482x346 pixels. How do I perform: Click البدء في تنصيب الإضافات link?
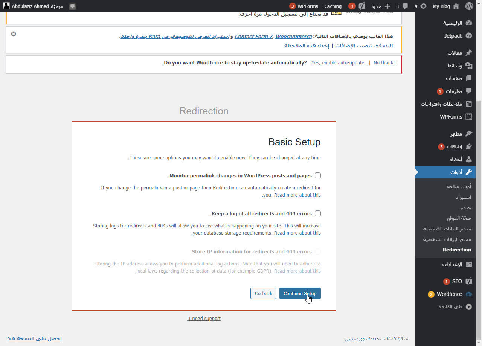pos(364,46)
